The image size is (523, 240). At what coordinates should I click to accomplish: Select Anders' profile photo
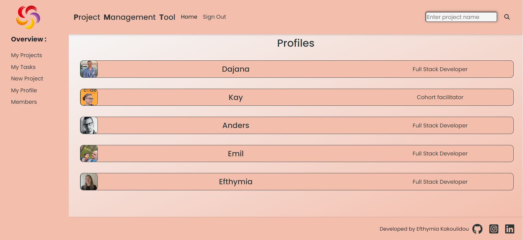pos(89,125)
